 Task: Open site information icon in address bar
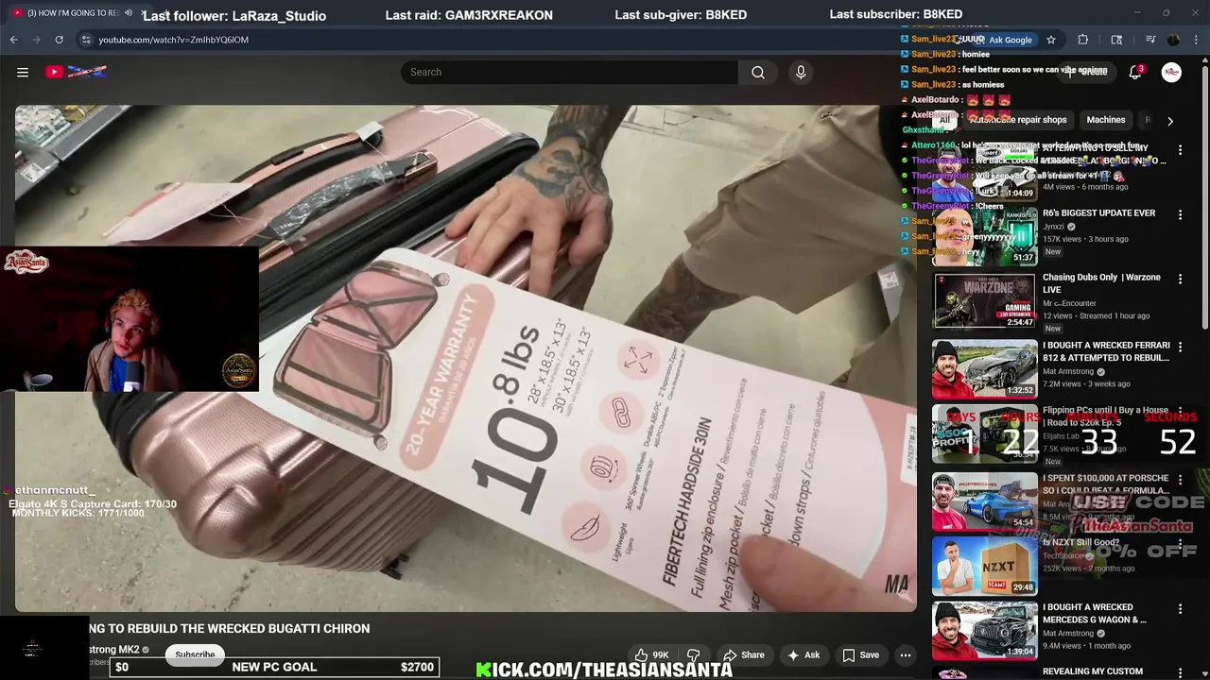[86, 40]
